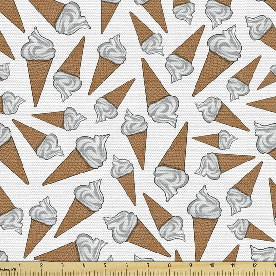Click the number 9 on the ruler
Viewport: 276px width, 276px height.
coord(191,265)
